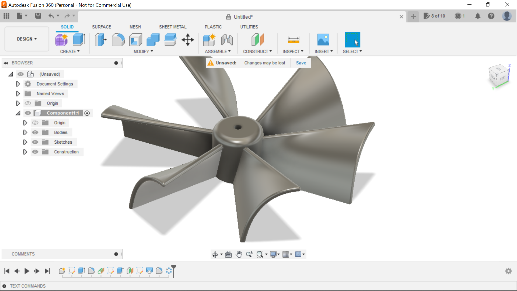Activate the Select tool icon

[352, 40]
